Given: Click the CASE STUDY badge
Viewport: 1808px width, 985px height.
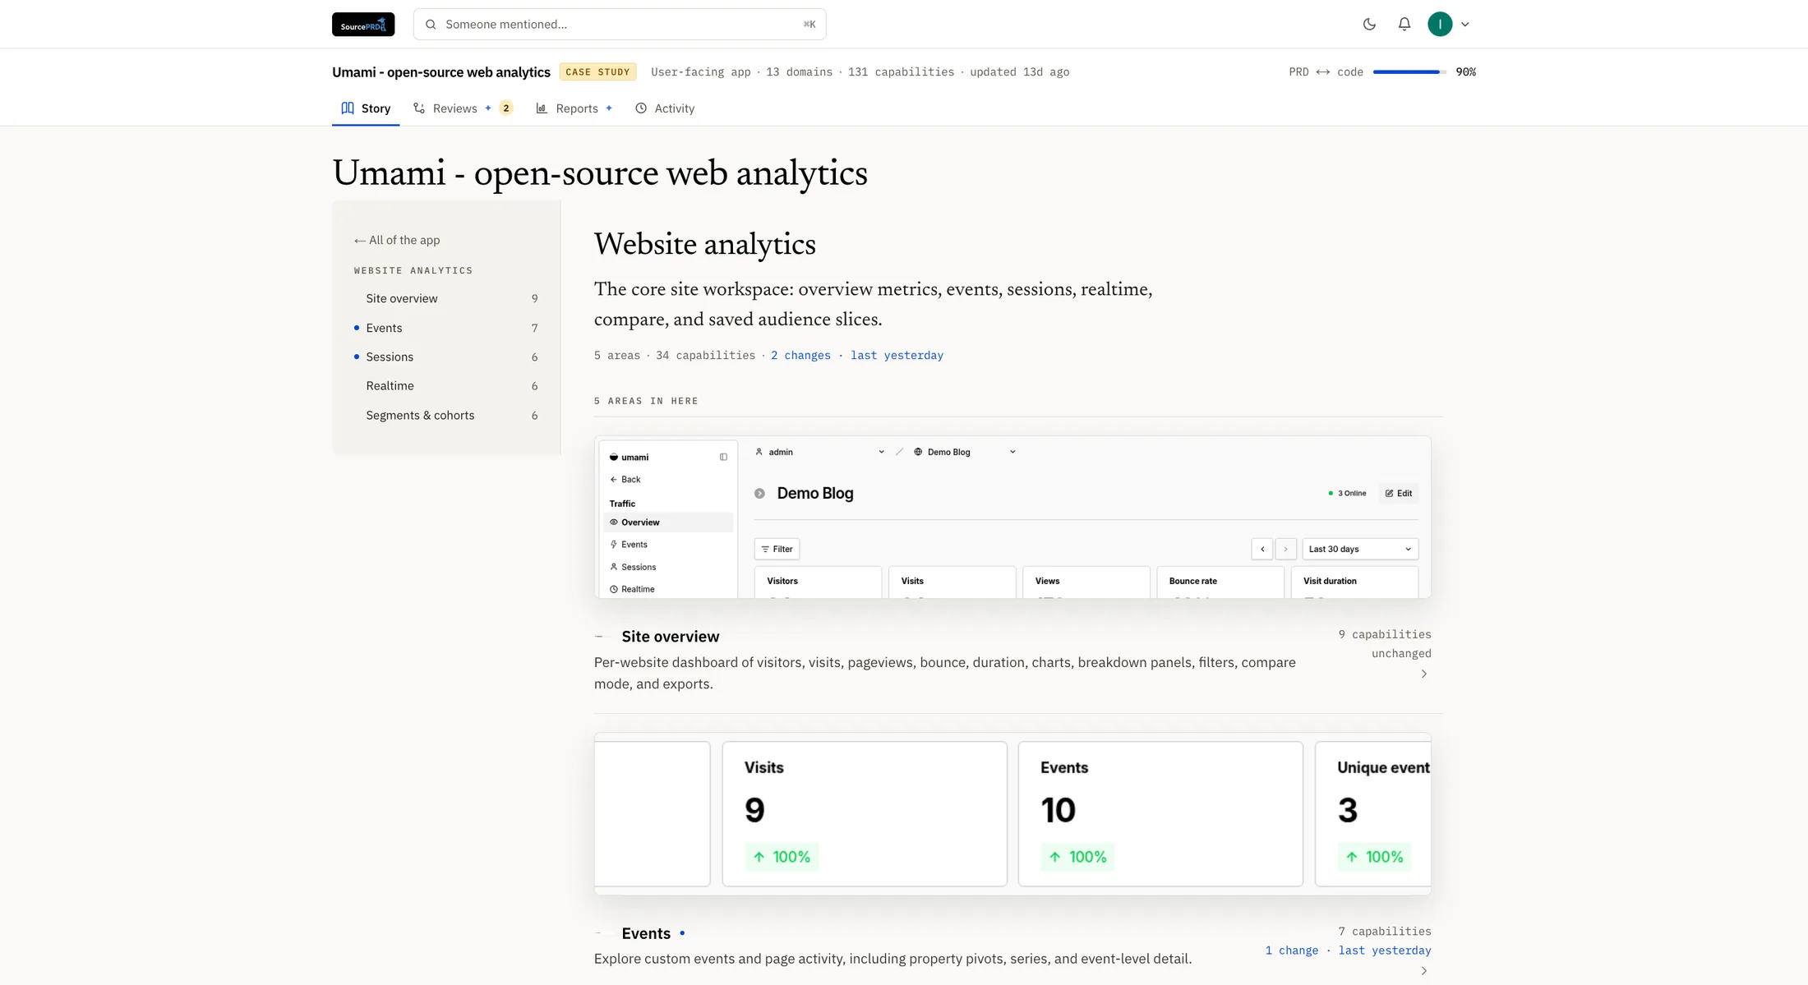Looking at the screenshot, I should 598,72.
